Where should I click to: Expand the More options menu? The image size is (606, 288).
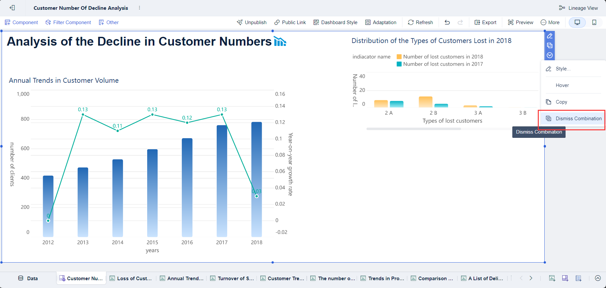[550, 22]
